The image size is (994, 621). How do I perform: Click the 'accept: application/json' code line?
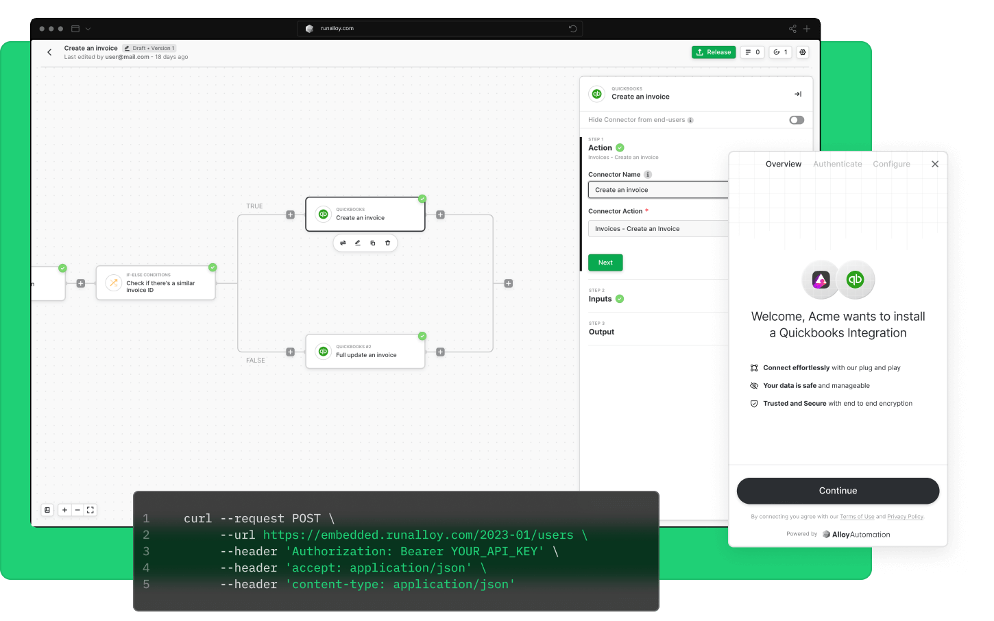coord(378,568)
